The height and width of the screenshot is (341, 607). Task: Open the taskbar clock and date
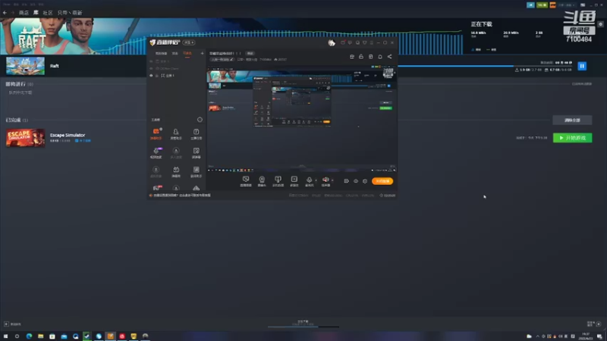pos(586,336)
